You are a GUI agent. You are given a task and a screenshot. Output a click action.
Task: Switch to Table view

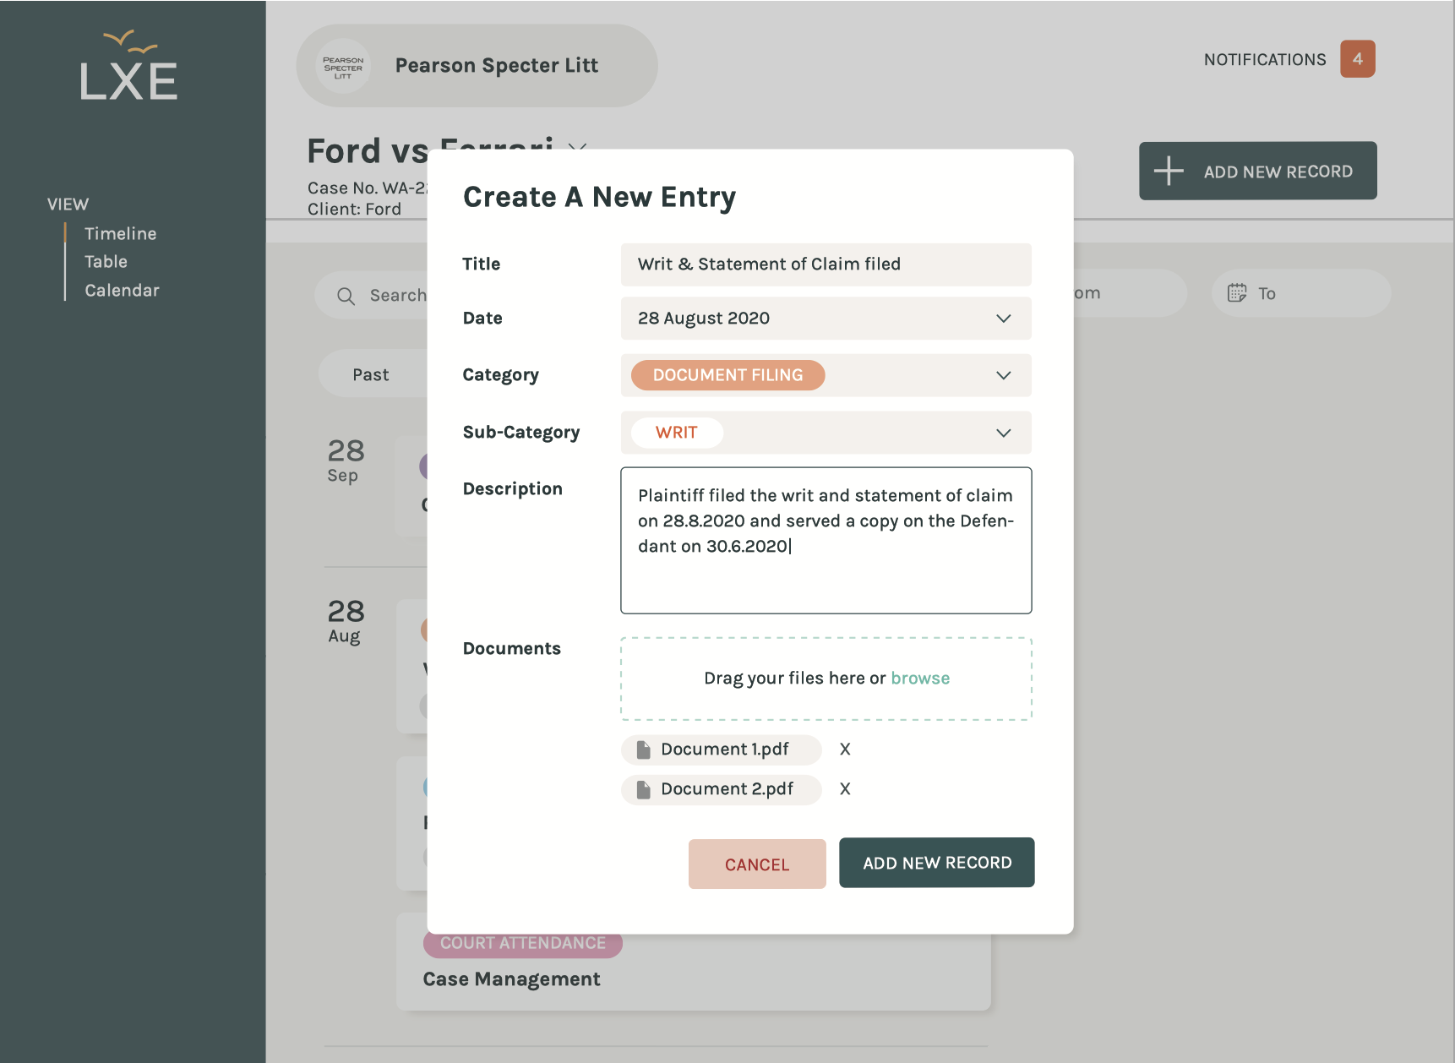pos(106,262)
